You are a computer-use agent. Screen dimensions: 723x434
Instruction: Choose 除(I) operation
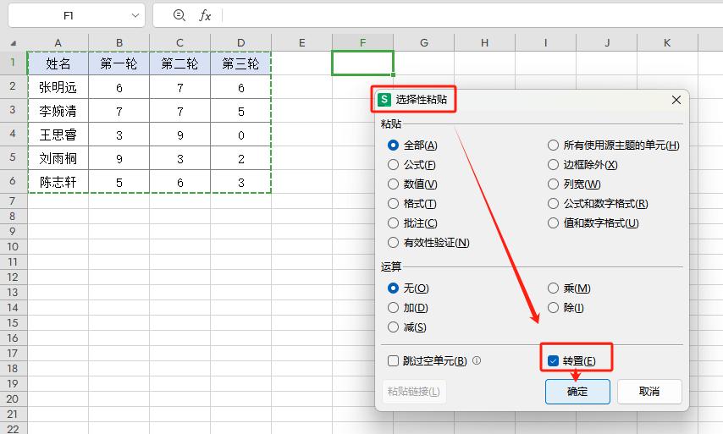[x=566, y=307]
